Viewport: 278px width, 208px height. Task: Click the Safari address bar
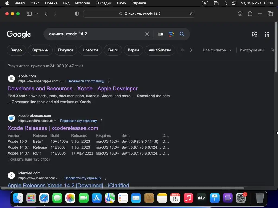pyautogui.click(x=139, y=14)
